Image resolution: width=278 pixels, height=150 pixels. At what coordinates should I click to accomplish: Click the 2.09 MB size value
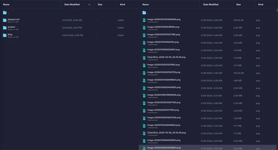pos(238,141)
